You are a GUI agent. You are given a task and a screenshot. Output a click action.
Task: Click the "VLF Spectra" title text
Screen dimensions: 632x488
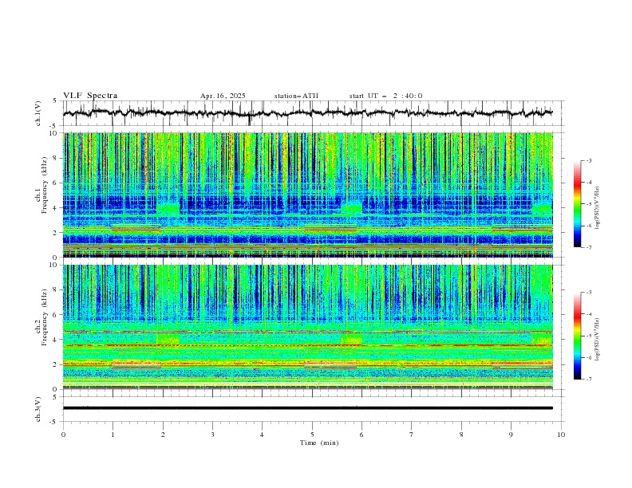(x=90, y=96)
